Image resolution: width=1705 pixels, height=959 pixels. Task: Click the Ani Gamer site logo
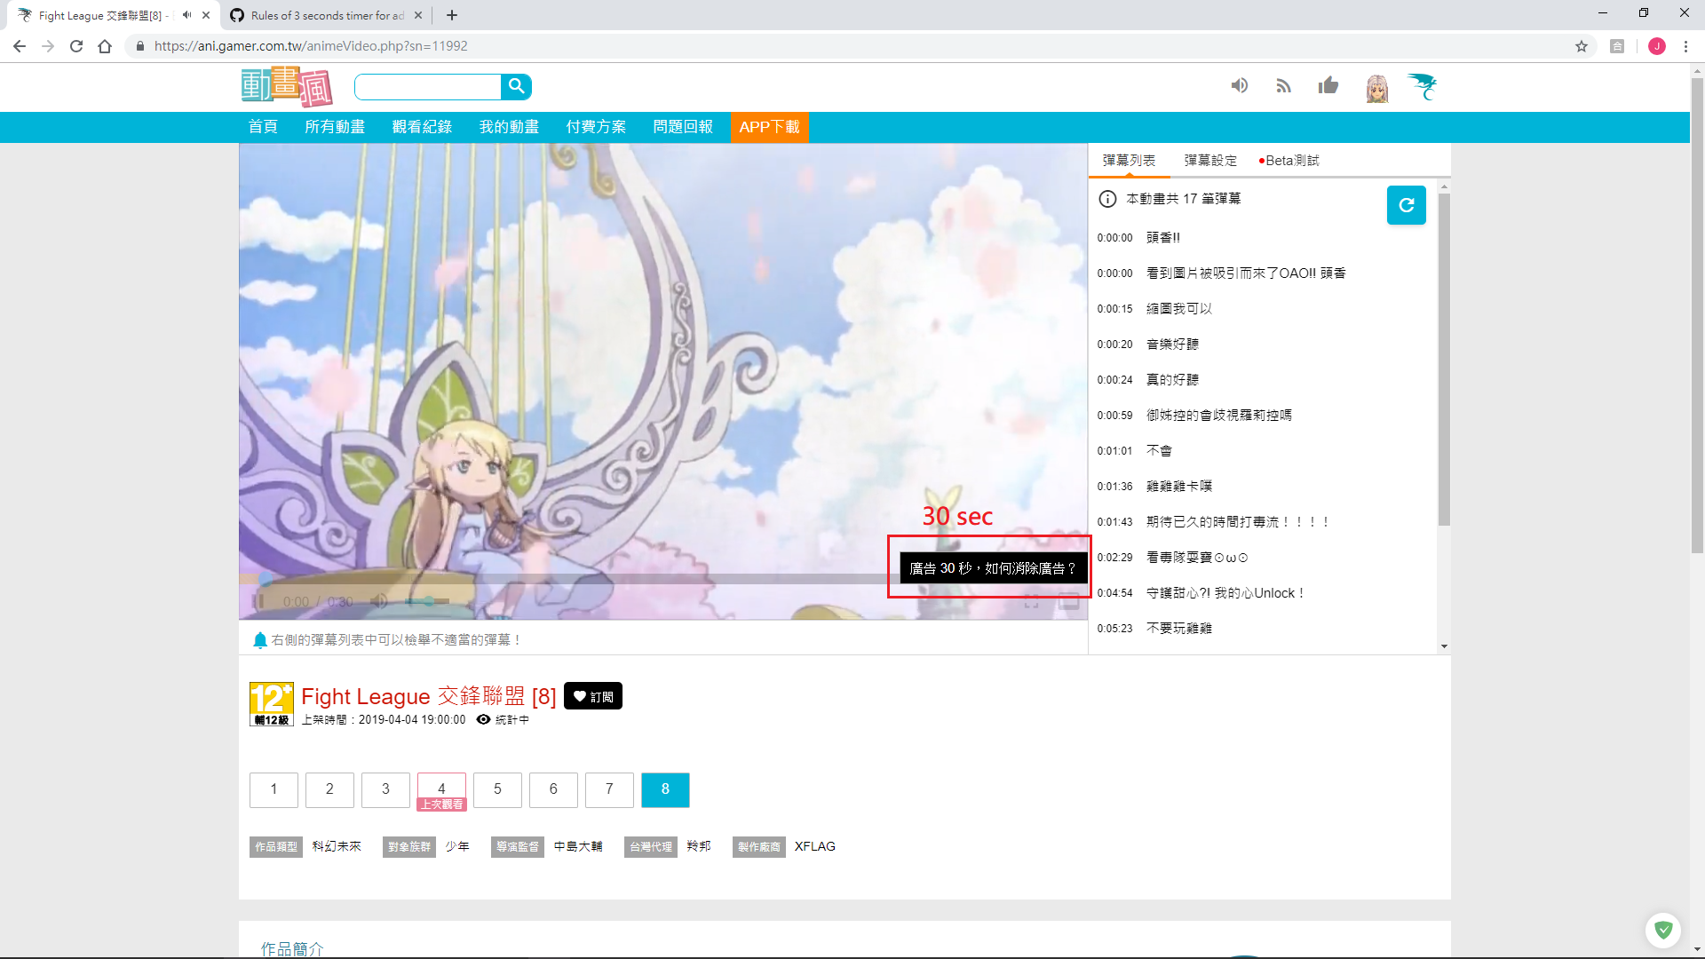pos(287,87)
